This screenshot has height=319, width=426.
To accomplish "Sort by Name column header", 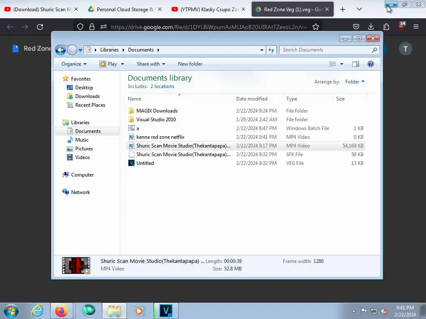I will pos(180,99).
